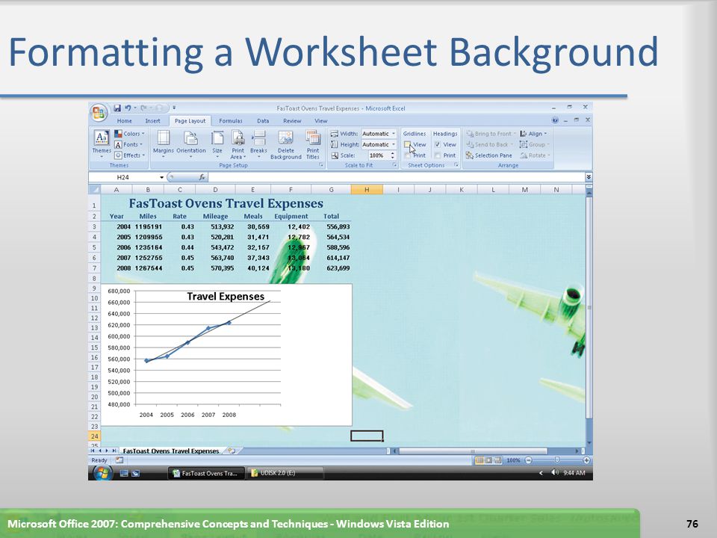Open Customize Quick Access Toolbar dropdown

174,108
